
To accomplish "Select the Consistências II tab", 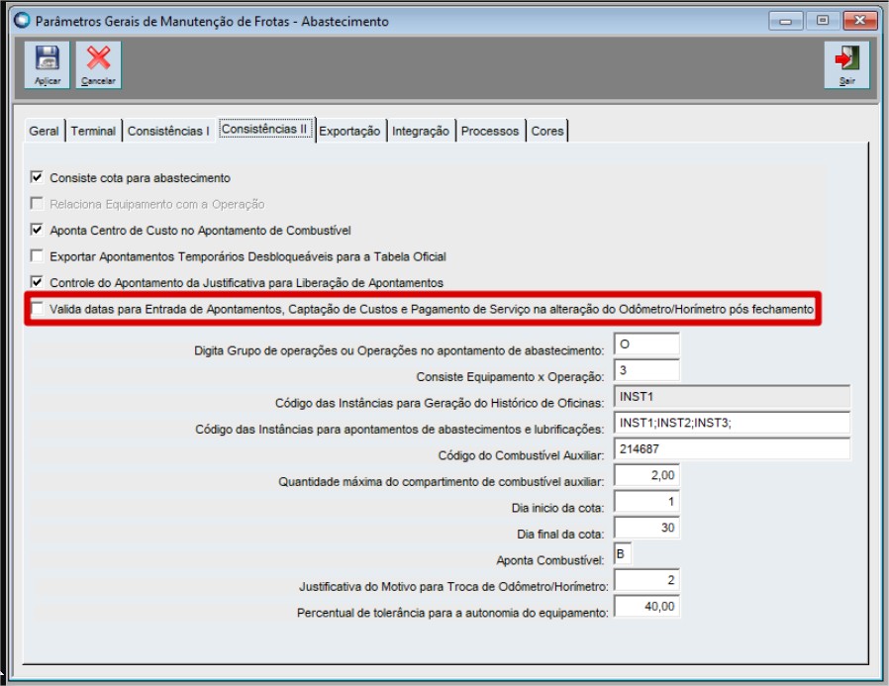I will pyautogui.click(x=264, y=130).
